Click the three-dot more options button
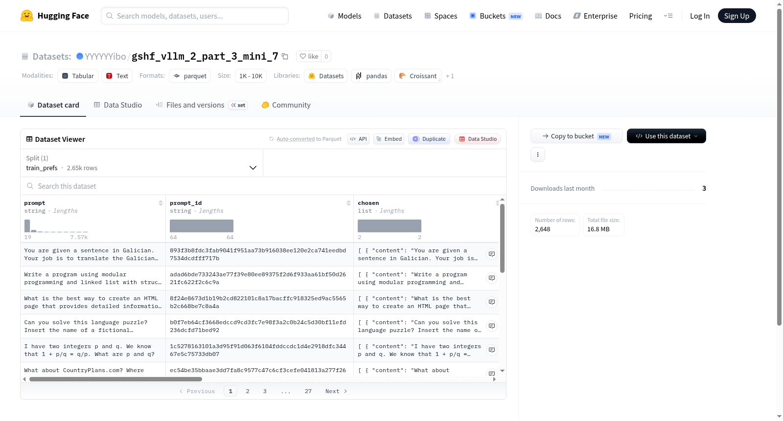This screenshot has width=783, height=421. [538, 155]
